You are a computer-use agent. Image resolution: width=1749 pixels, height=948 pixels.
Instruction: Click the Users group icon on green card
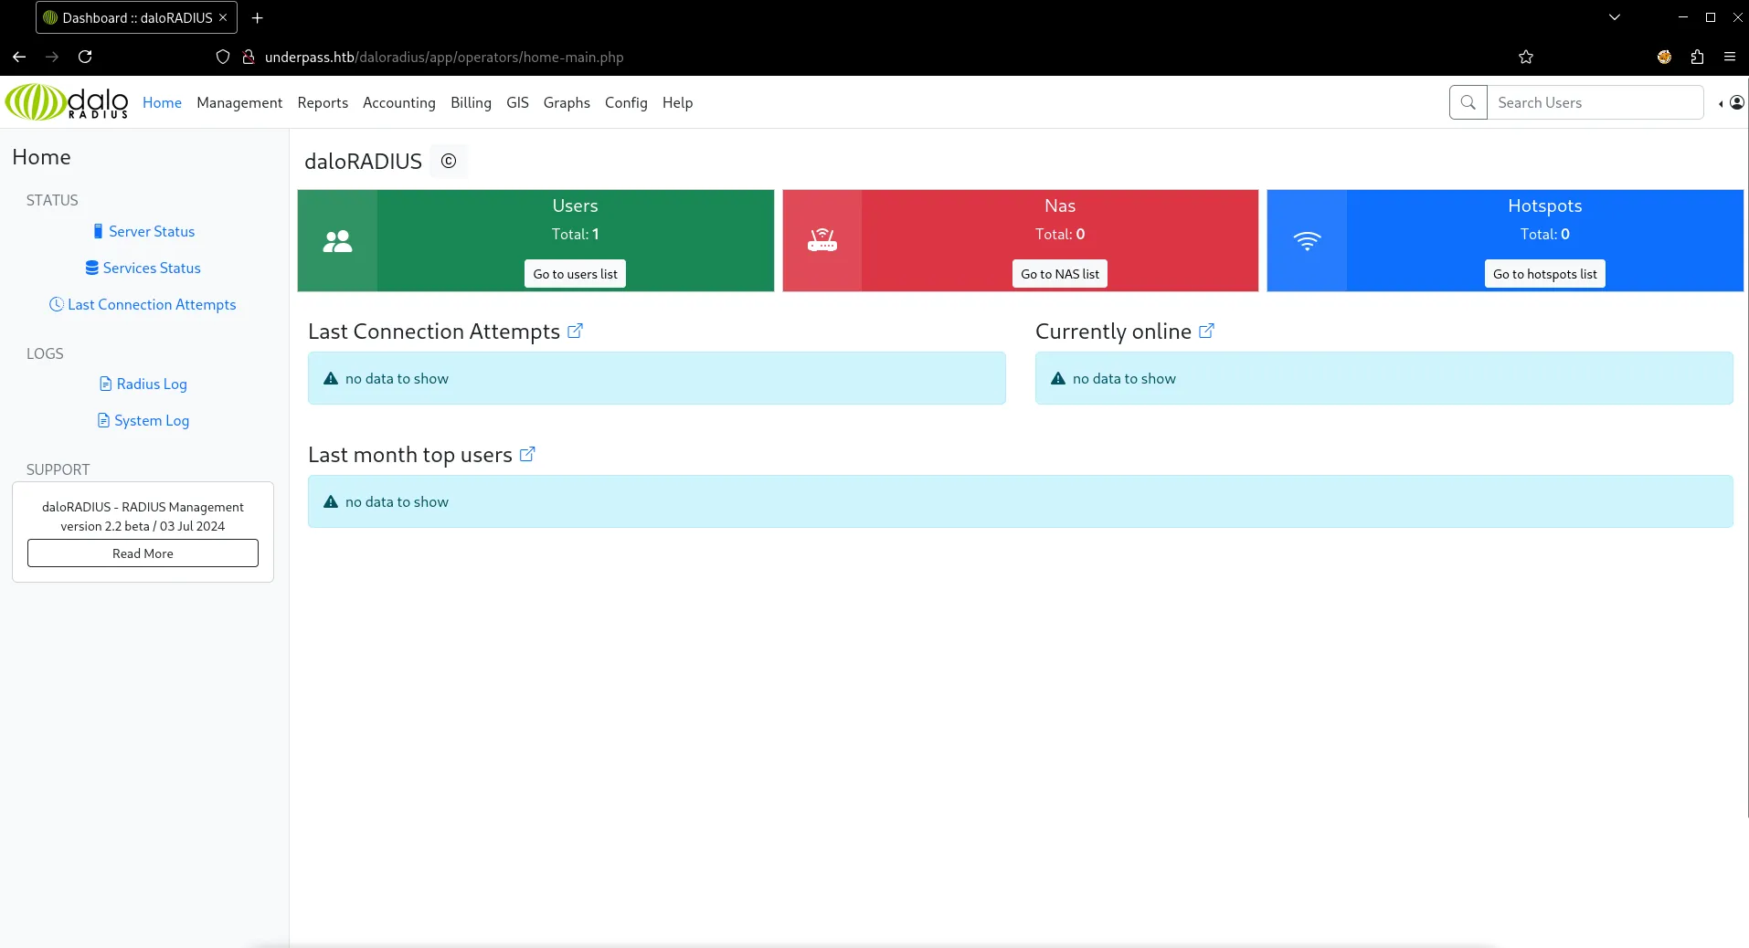click(x=337, y=241)
